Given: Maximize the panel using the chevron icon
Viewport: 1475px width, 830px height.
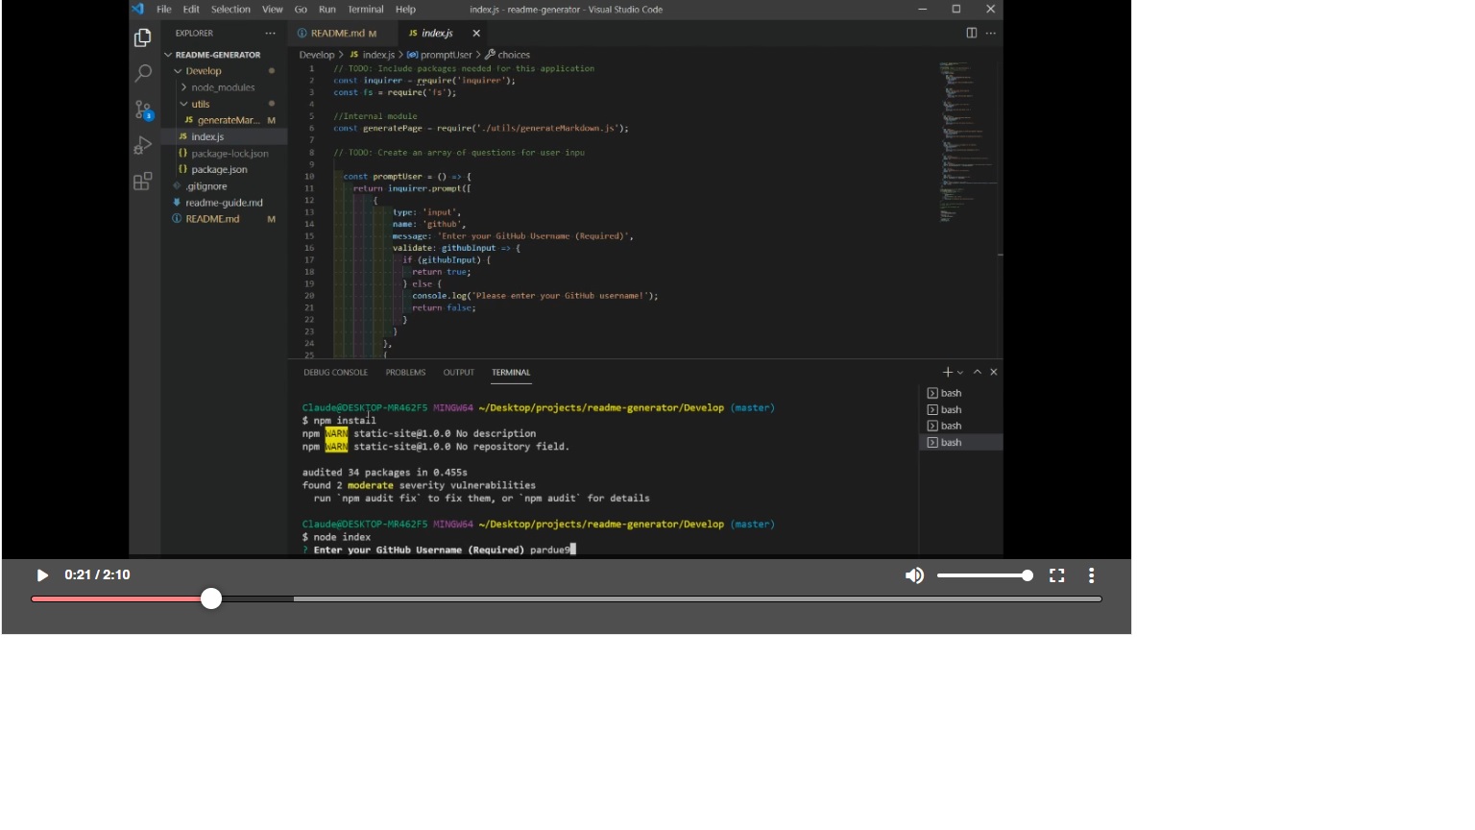Looking at the screenshot, I should pos(977,372).
